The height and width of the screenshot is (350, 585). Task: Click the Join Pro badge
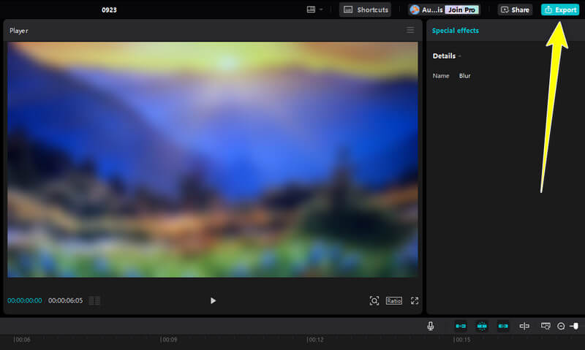(461, 9)
